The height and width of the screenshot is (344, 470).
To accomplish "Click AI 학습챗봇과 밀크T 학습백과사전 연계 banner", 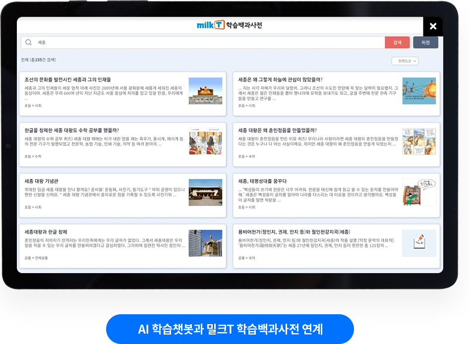I will coord(230,329).
